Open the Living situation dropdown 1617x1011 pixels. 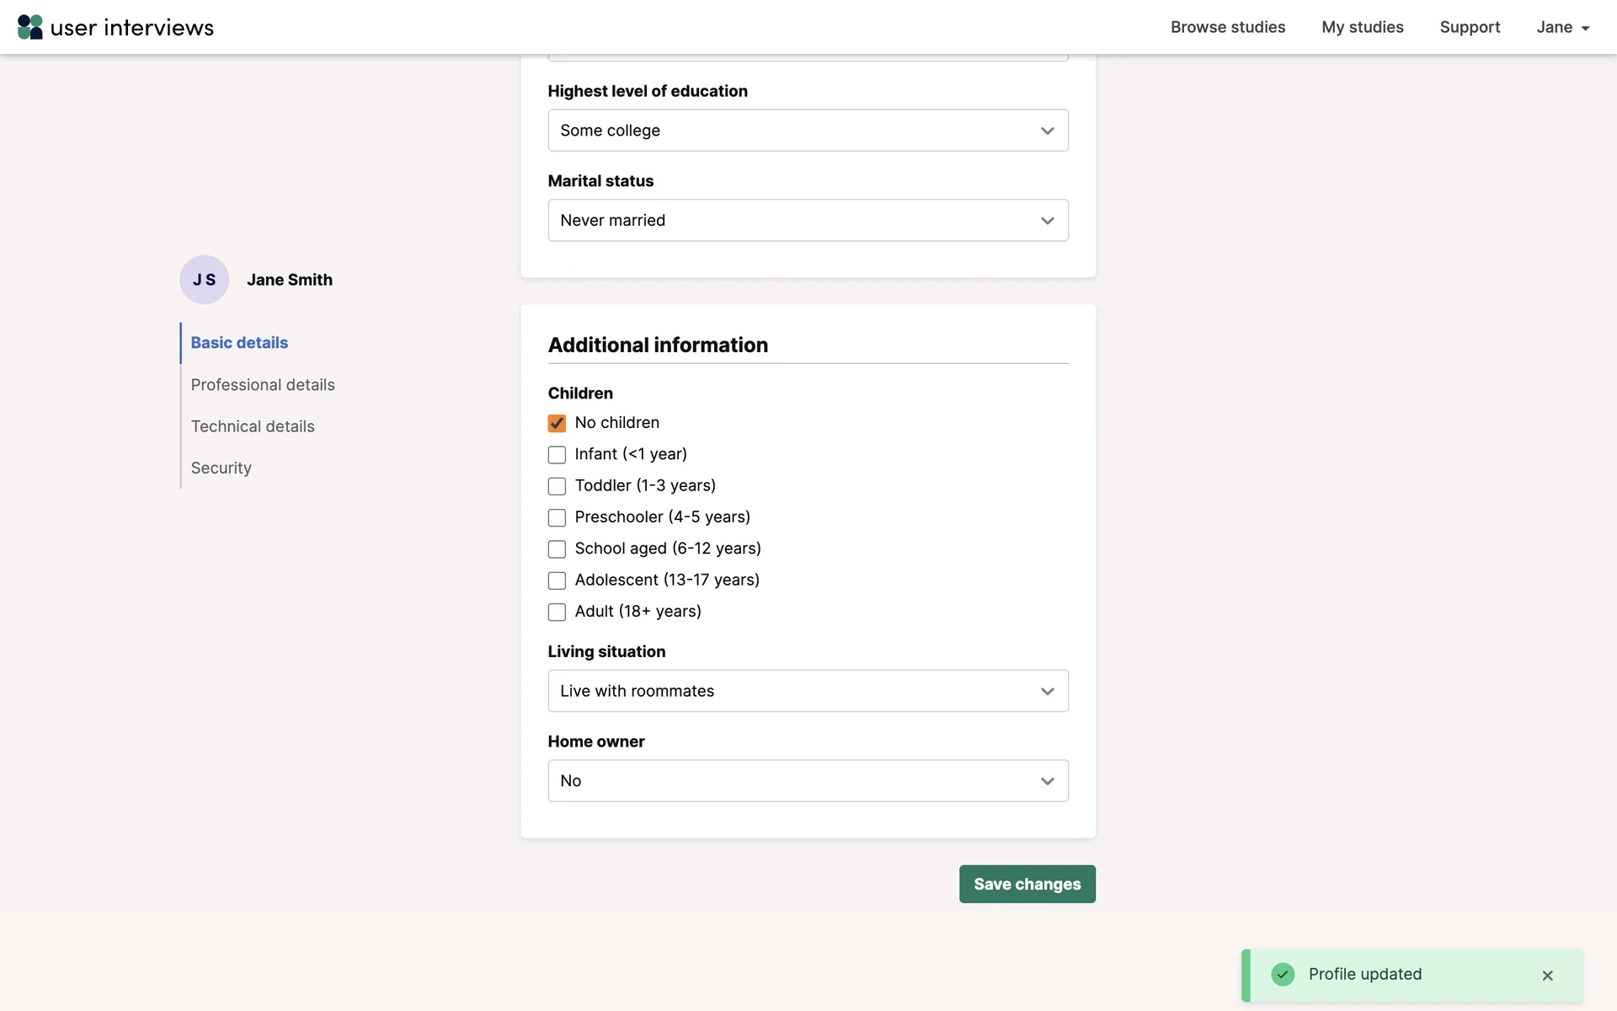pos(808,691)
